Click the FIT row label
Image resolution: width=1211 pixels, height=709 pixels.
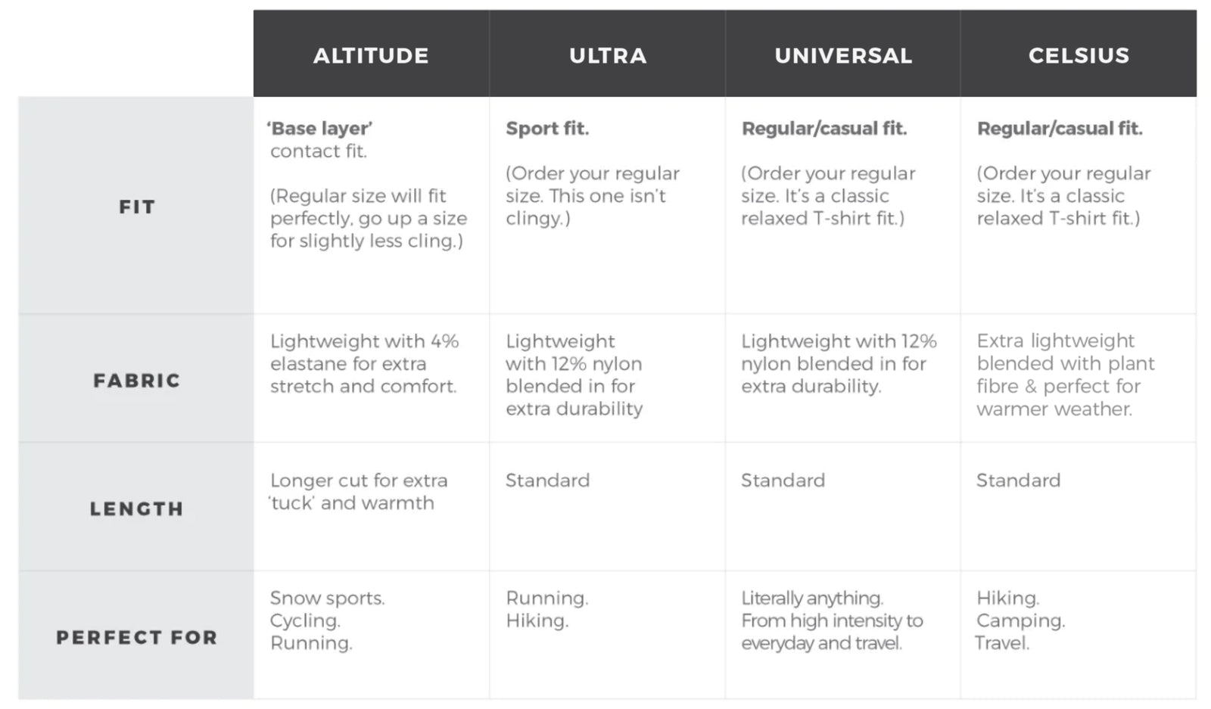point(137,207)
